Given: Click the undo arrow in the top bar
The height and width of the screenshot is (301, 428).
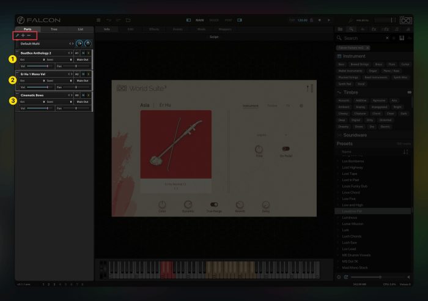Looking at the screenshot, I should point(109,20).
